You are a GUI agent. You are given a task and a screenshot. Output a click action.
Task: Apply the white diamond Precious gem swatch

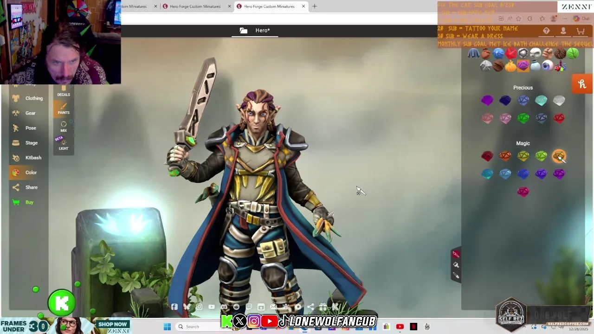click(559, 101)
